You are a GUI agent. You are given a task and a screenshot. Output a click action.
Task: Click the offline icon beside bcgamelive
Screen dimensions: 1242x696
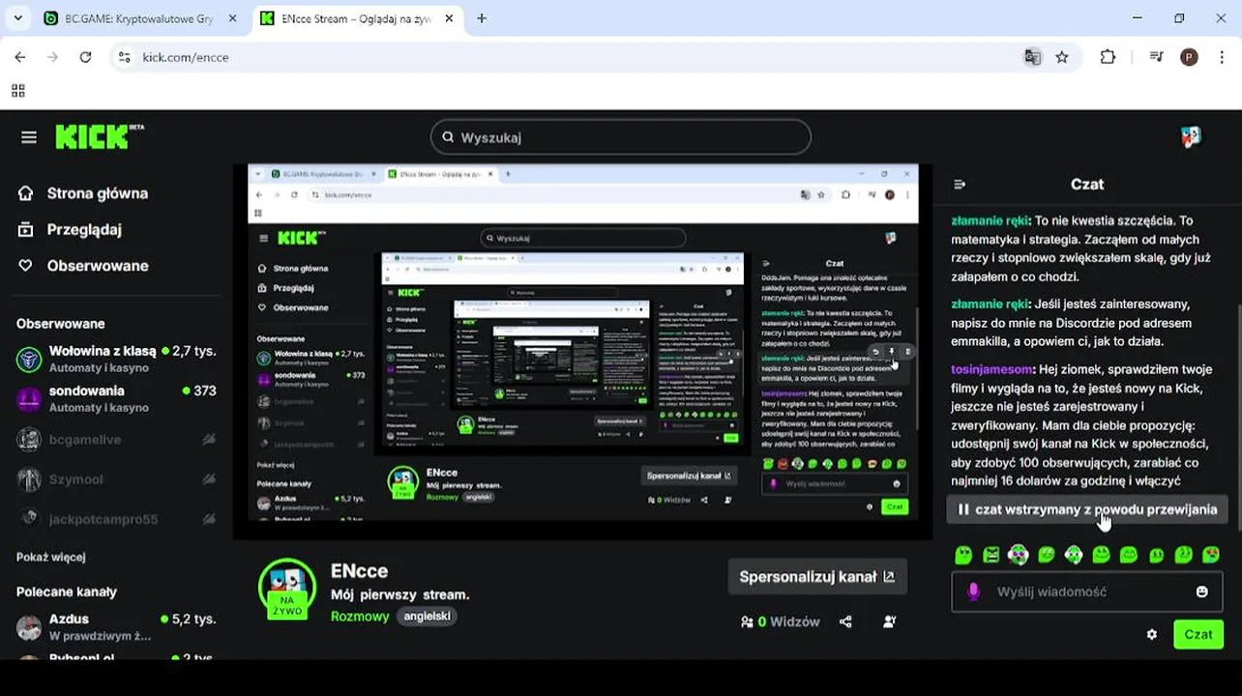[208, 440]
